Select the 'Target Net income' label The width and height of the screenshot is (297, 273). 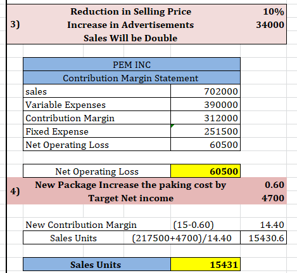(130, 198)
